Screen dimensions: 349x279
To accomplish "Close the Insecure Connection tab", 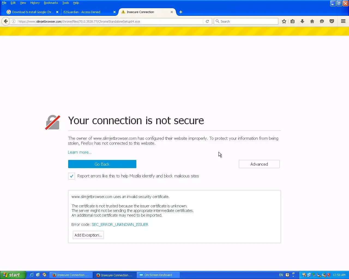I will pyautogui.click(x=172, y=12).
